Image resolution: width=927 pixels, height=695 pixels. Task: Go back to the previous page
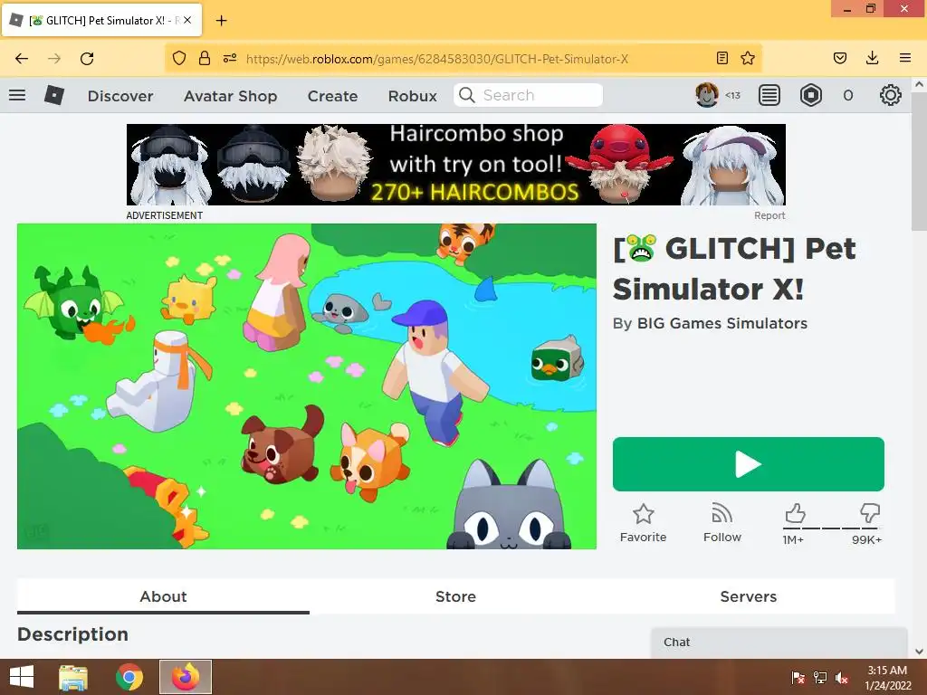pyautogui.click(x=22, y=59)
